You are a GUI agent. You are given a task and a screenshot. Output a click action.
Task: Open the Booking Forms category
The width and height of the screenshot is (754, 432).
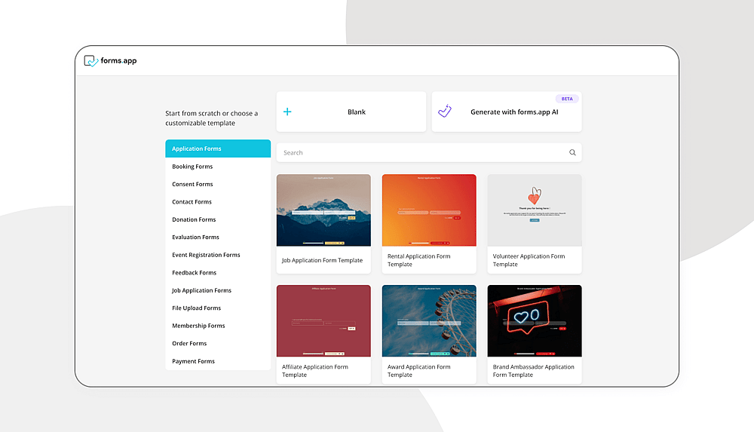point(218,167)
